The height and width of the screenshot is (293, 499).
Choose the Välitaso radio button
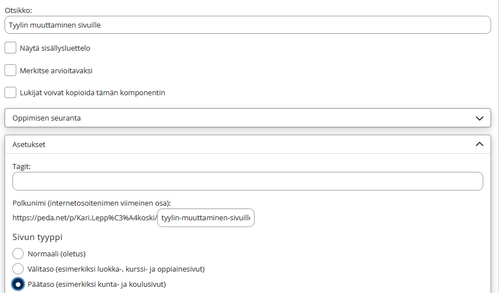point(18,269)
